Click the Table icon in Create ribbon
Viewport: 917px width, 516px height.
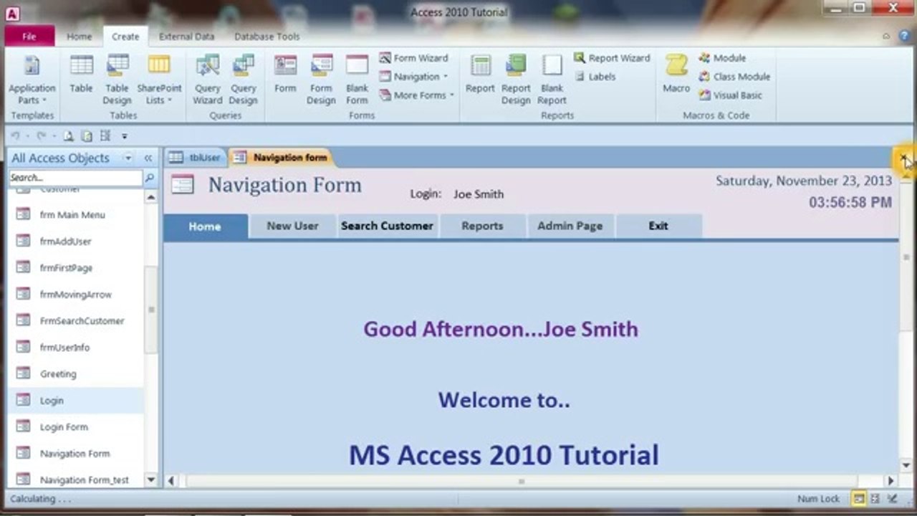click(x=81, y=75)
